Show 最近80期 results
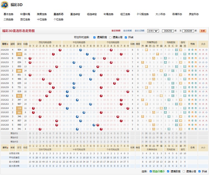 (x=128, y=31)
